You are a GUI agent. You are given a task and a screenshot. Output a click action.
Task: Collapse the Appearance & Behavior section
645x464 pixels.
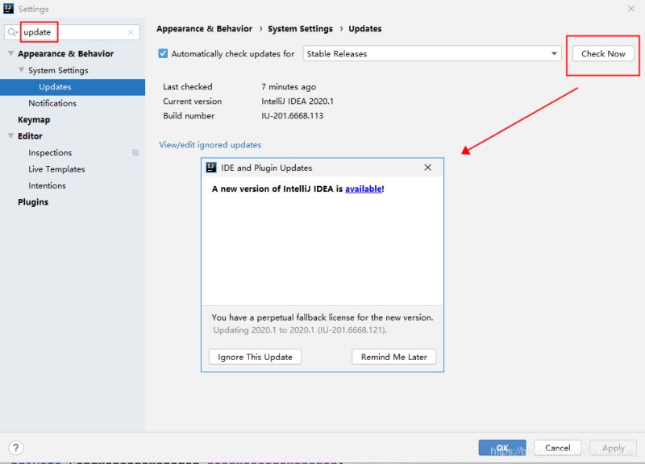(11, 53)
